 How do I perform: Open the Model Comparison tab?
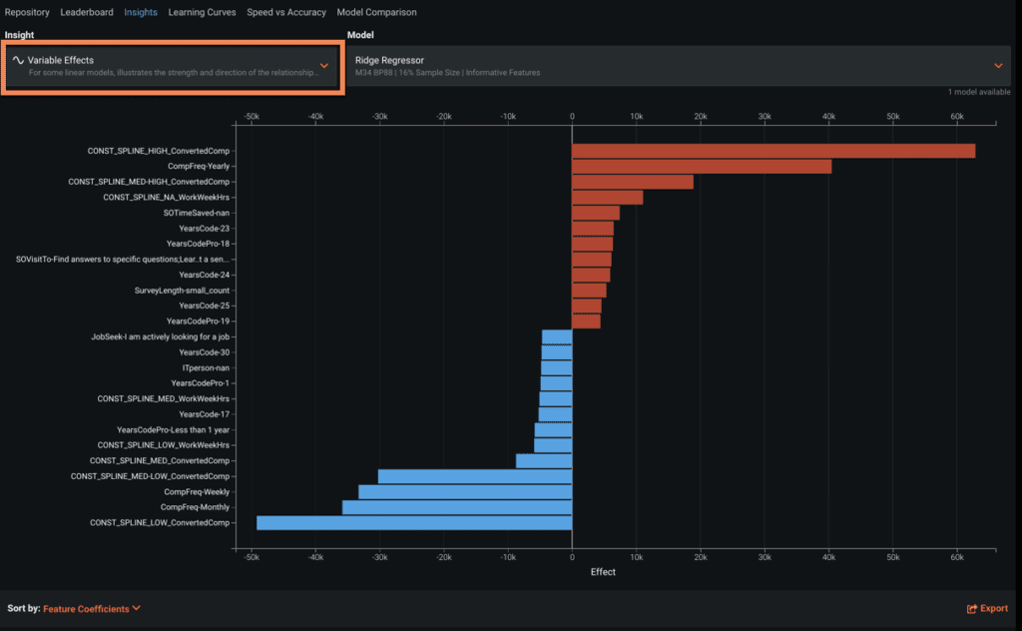pyautogui.click(x=376, y=12)
